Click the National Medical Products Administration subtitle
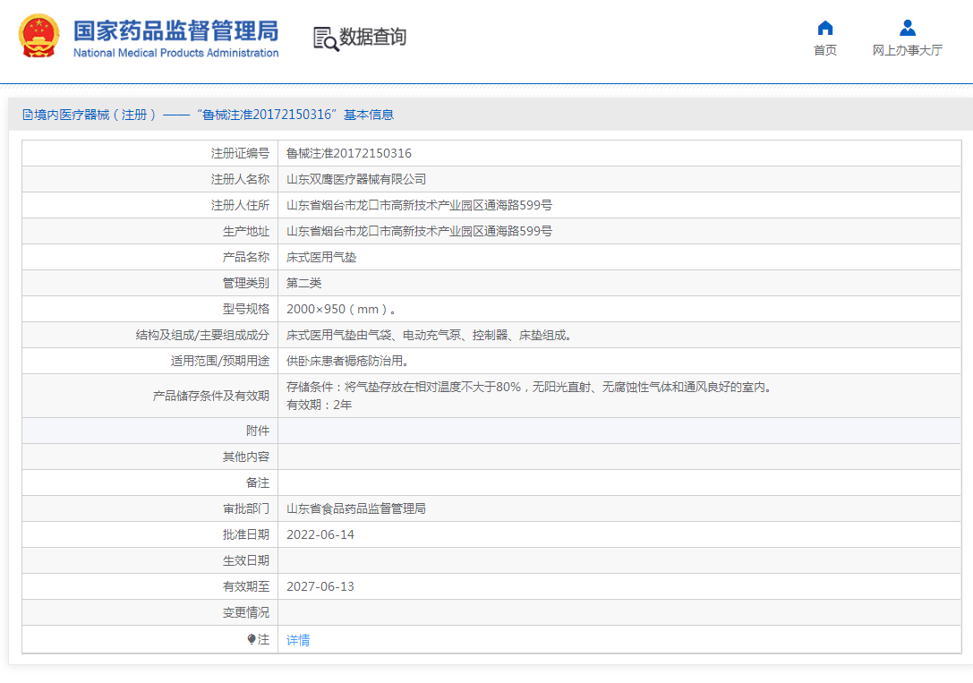This screenshot has height=683, width=973. pyautogui.click(x=175, y=54)
